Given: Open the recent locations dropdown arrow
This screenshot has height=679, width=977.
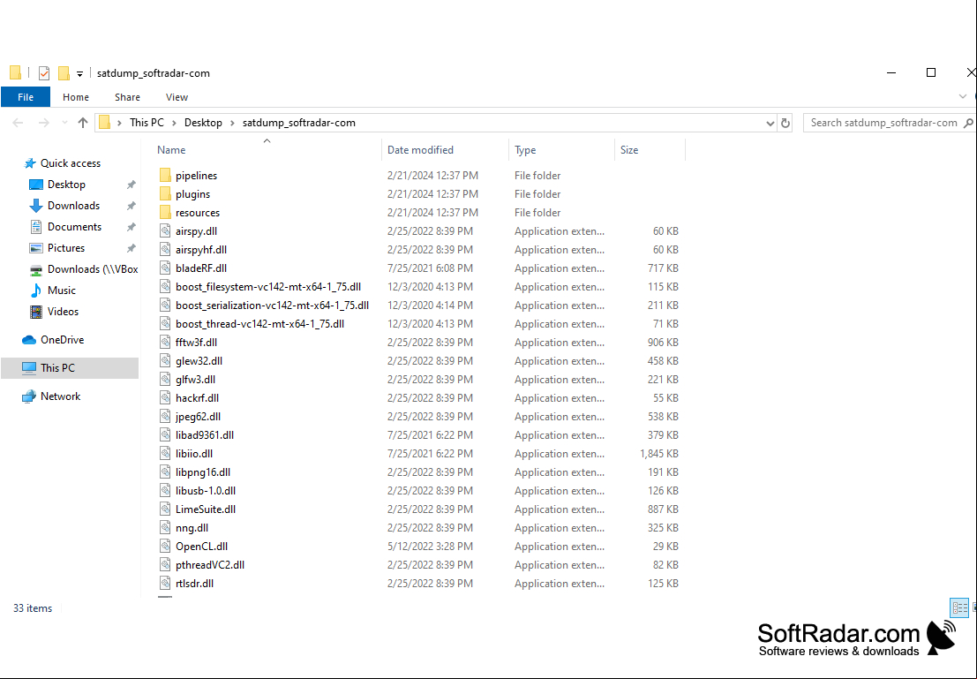Looking at the screenshot, I should 64,123.
